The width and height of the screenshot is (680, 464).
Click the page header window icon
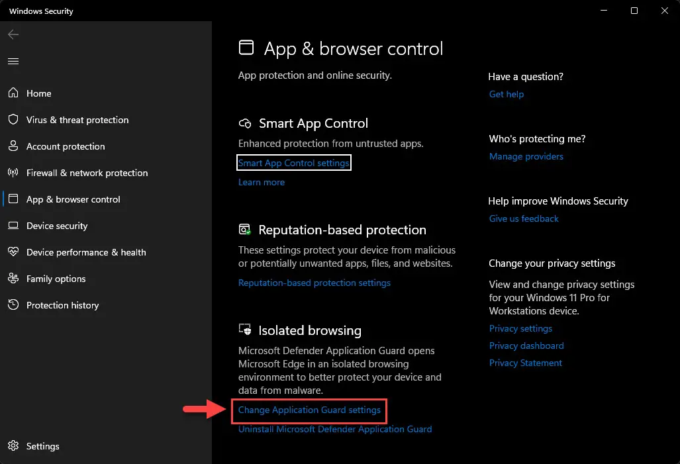point(246,47)
